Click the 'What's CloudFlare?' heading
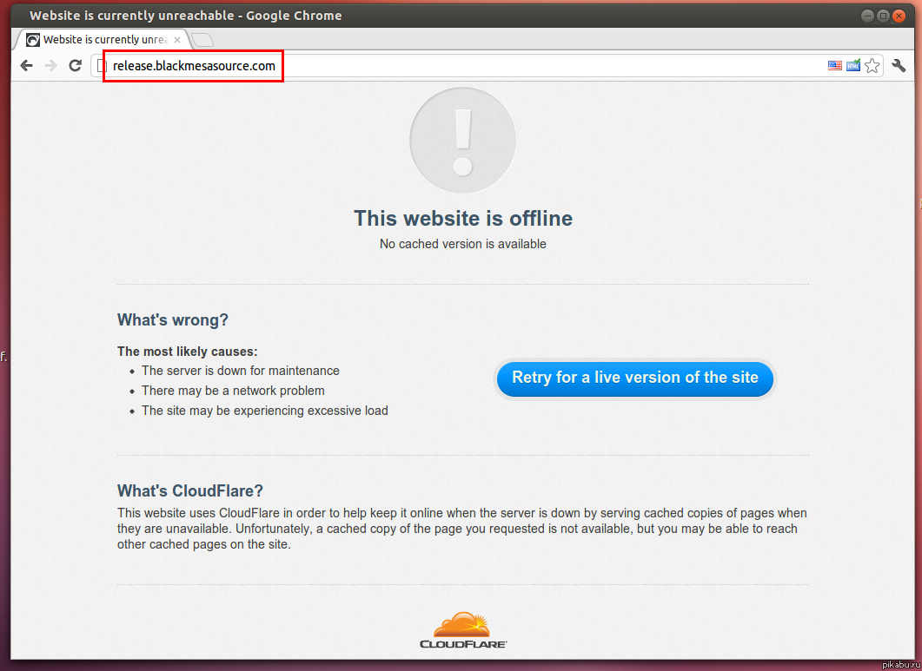The height and width of the screenshot is (671, 922). coord(190,490)
